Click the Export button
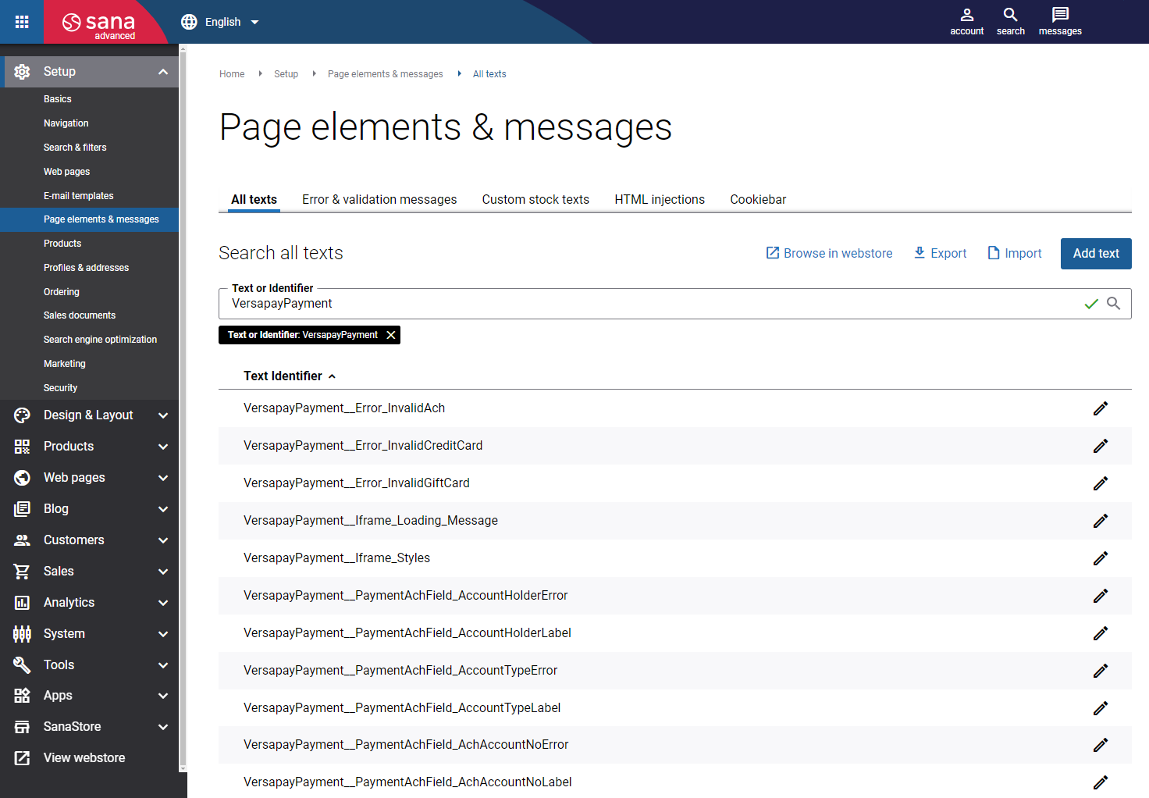Image resolution: width=1149 pixels, height=798 pixels. 940,253
